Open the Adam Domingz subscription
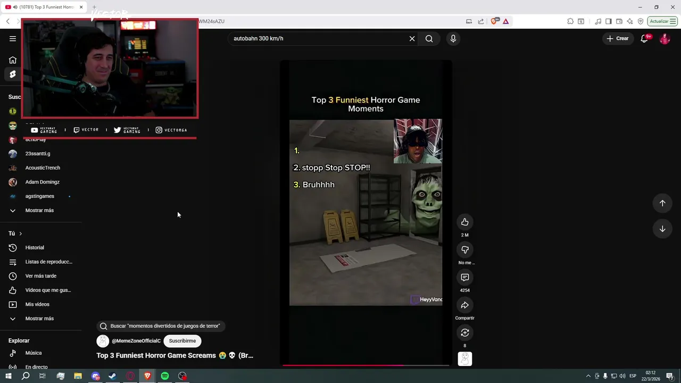Screen dimensions: 681x383 pyautogui.click(x=41, y=182)
